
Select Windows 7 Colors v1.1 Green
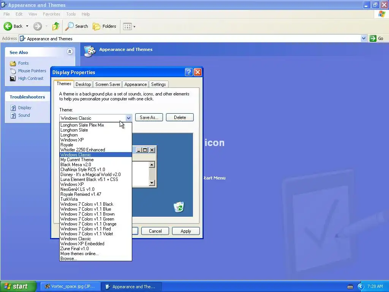(95, 219)
